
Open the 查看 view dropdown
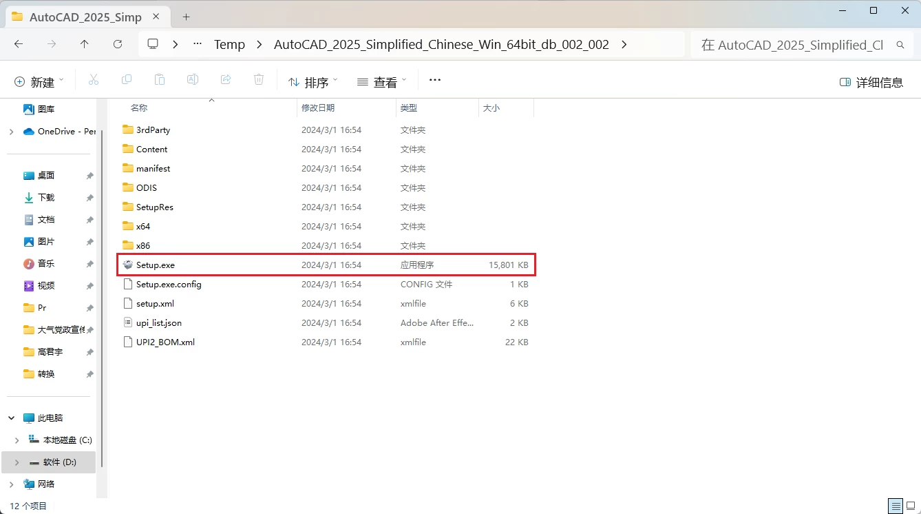point(382,81)
